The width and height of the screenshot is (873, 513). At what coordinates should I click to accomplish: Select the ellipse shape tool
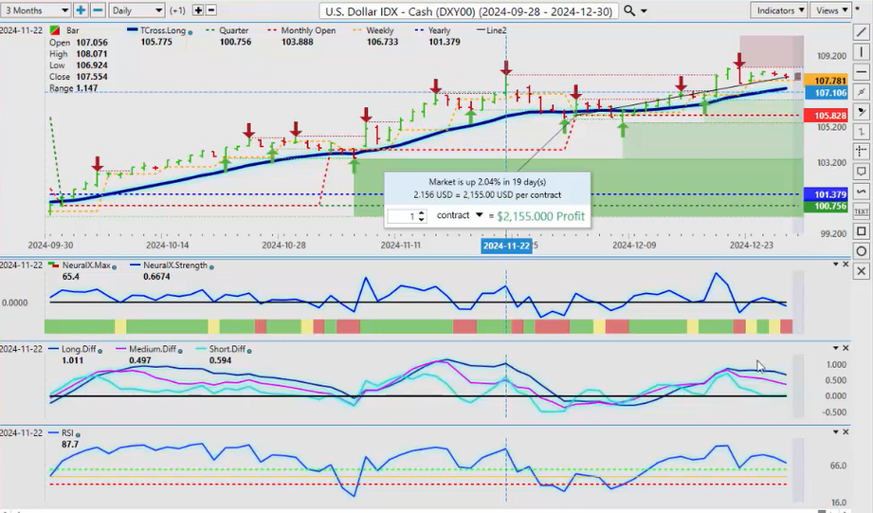(861, 250)
